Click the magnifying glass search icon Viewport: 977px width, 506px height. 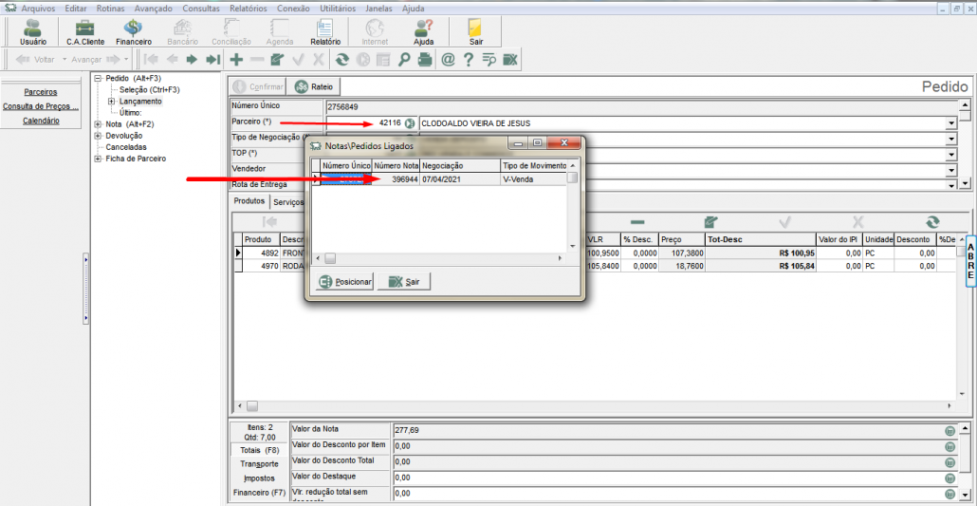[x=404, y=60]
